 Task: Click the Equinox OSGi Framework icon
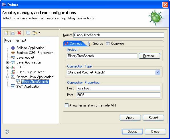coord(13,53)
